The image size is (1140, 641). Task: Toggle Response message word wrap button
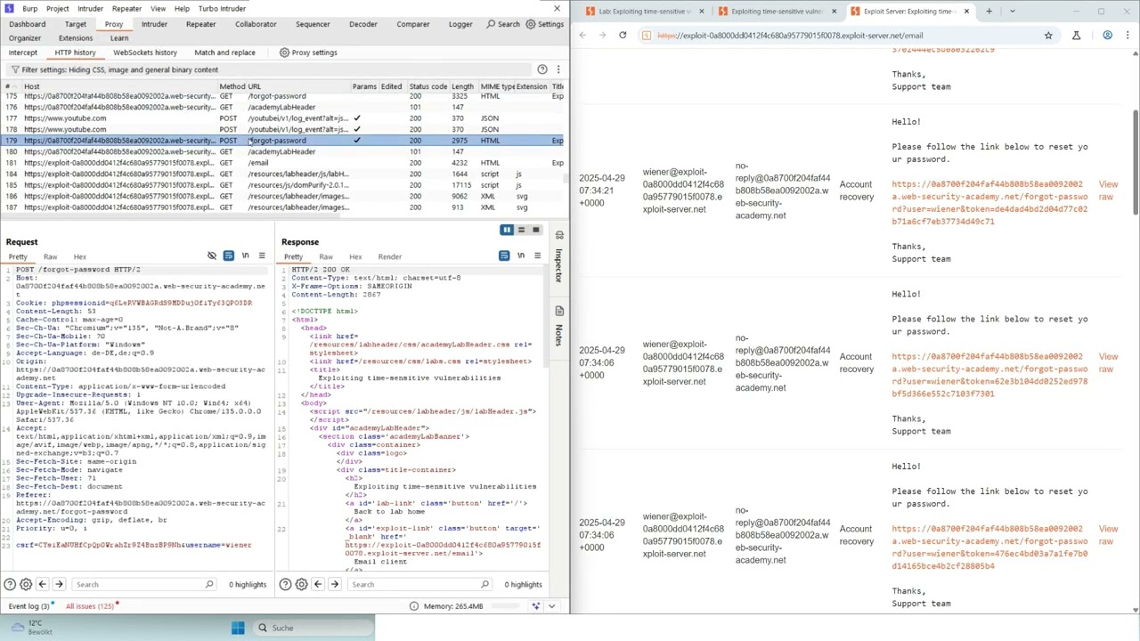pos(504,256)
